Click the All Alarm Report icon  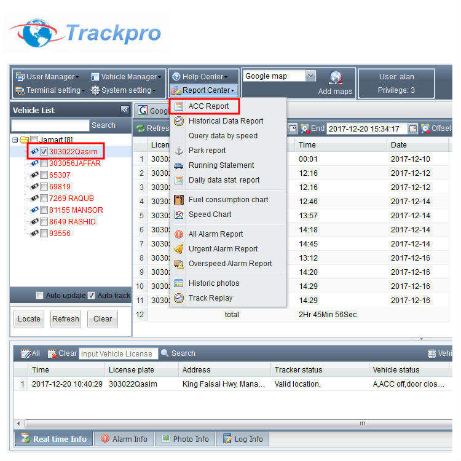tap(179, 234)
